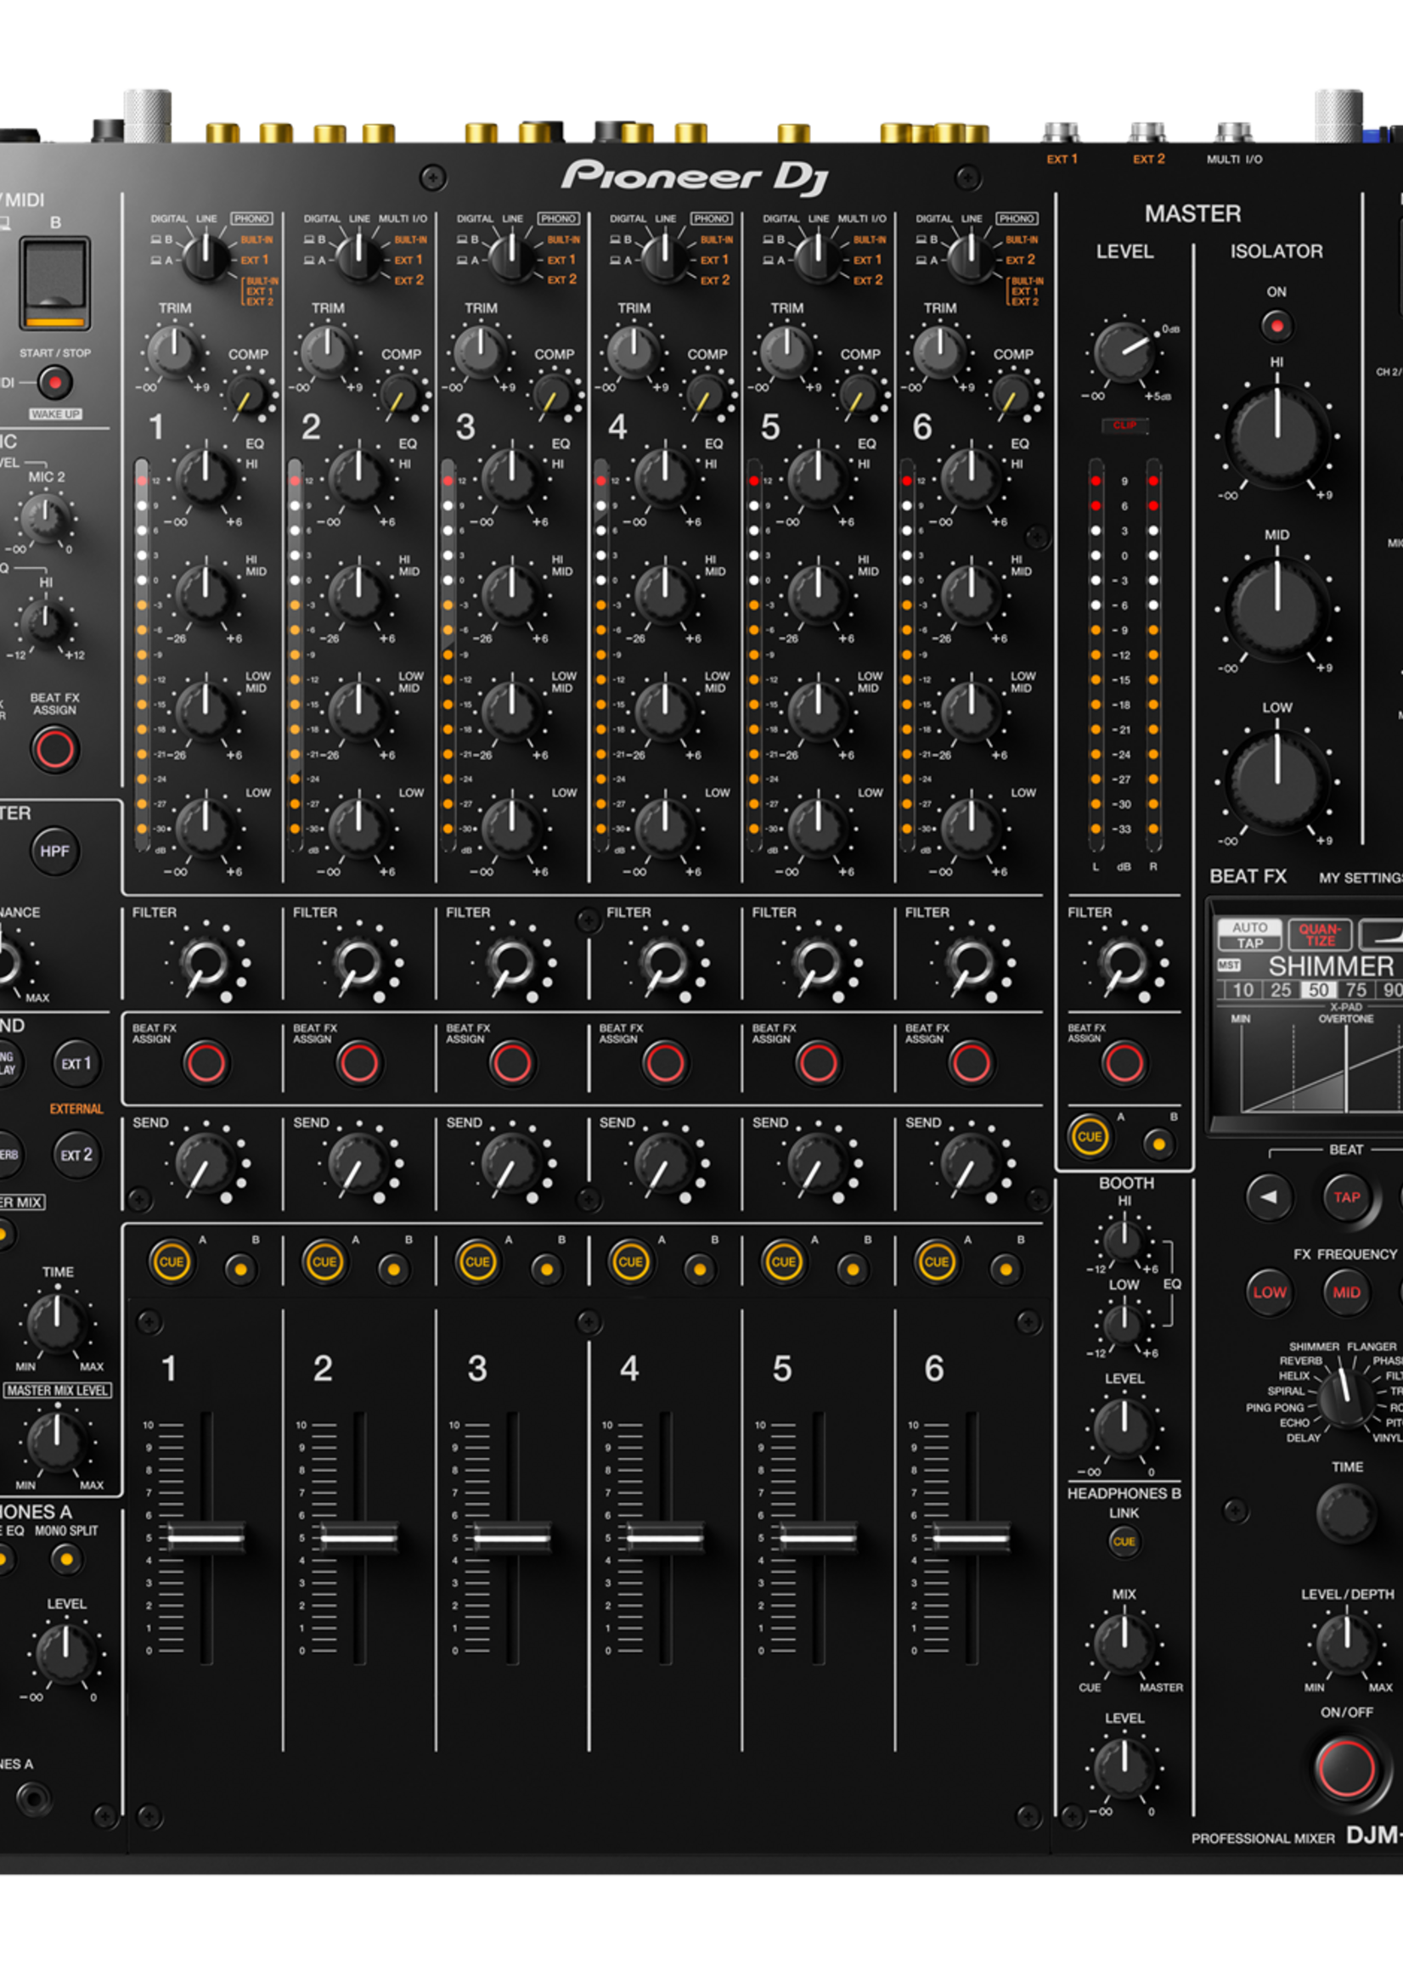Viewport: 1403px width, 1964px height.
Task: Click the master FILTER knob
Action: pos(1124,963)
